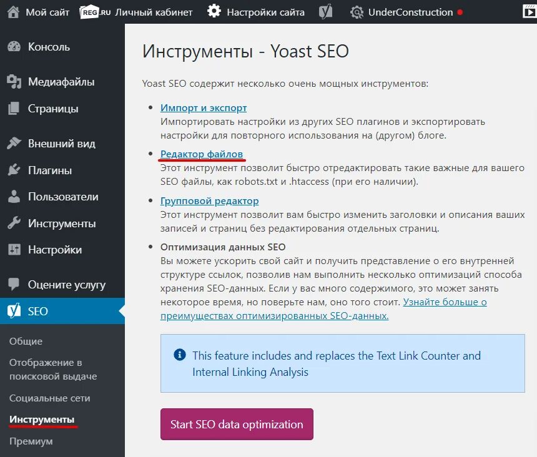Open the REG.RU logo in admin bar
This screenshot has width=537, height=457.
click(x=95, y=12)
